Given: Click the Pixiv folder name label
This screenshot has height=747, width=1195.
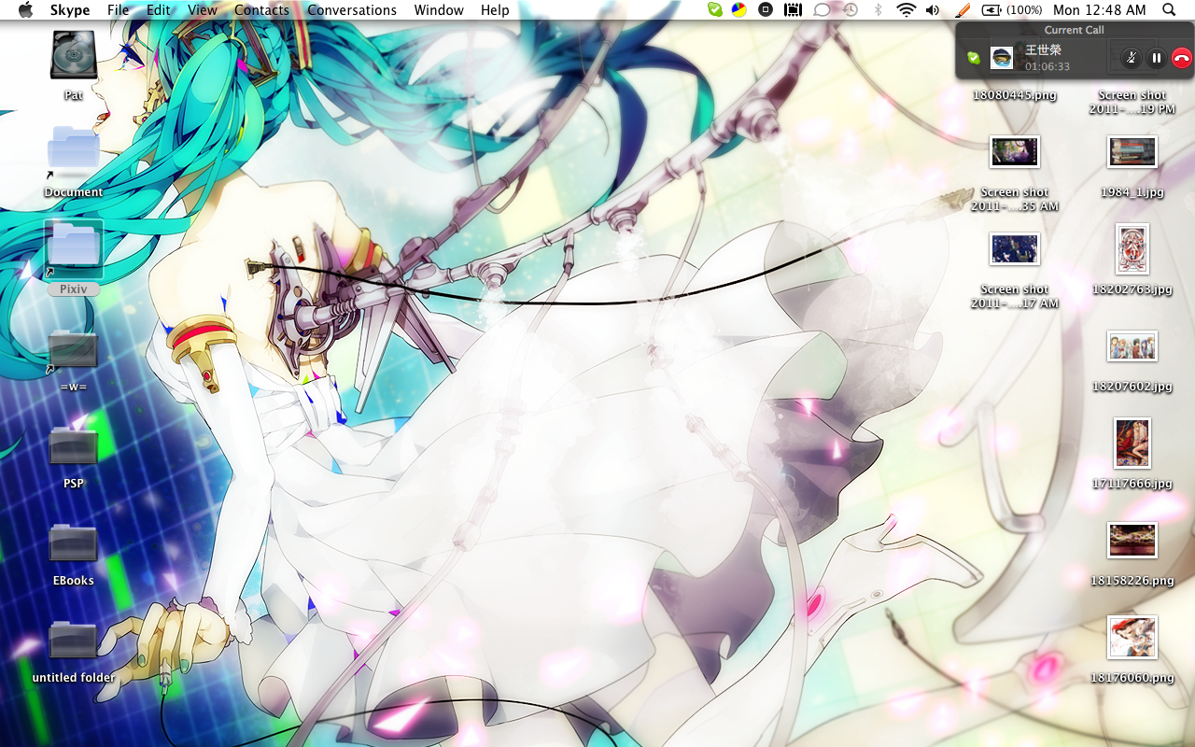Looking at the screenshot, I should (74, 289).
